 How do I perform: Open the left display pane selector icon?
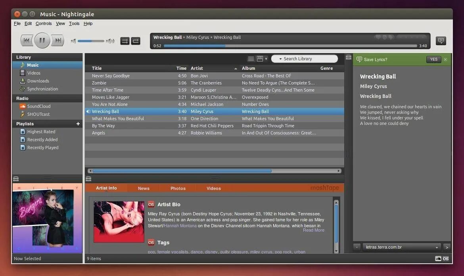tap(16, 179)
